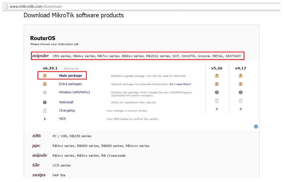Download the v4.17 main package icon

[241, 76]
